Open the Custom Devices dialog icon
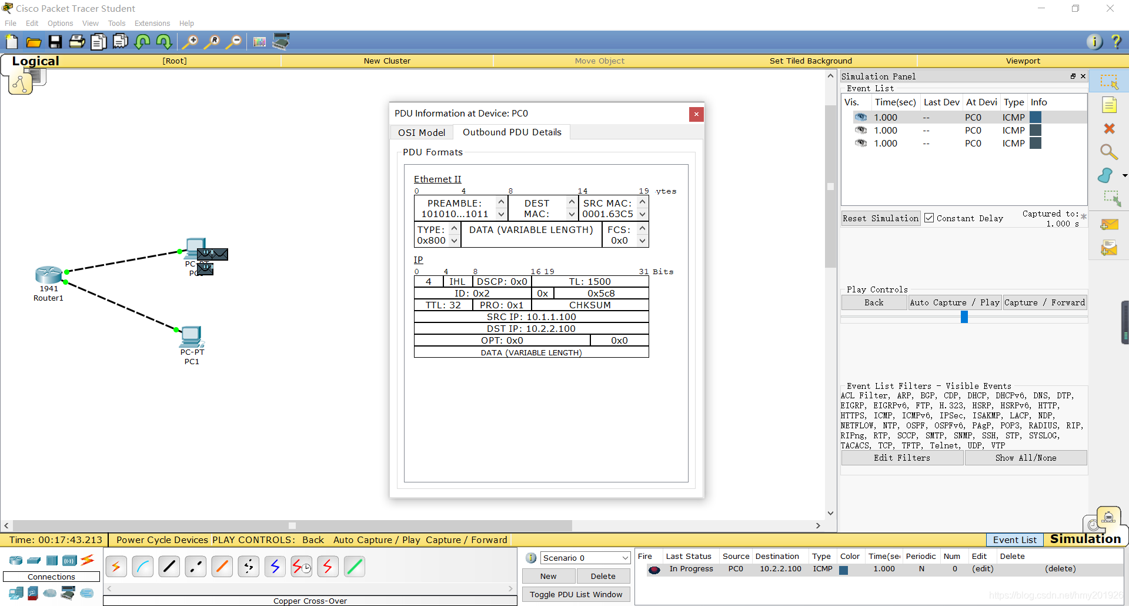 click(x=281, y=42)
